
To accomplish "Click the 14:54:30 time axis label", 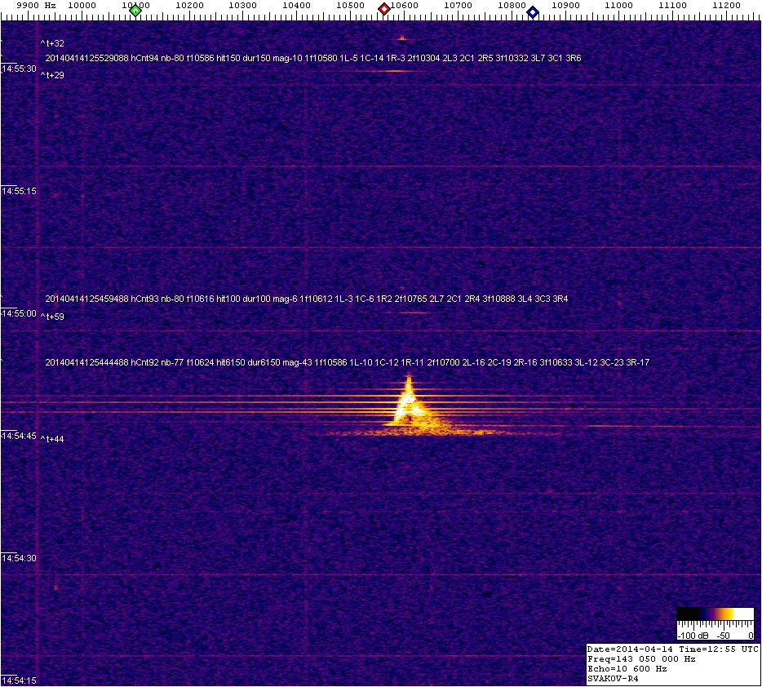I will point(20,558).
